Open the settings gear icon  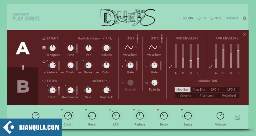coord(244,18)
